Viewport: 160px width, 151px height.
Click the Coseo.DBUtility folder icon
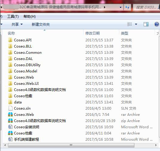(10, 65)
